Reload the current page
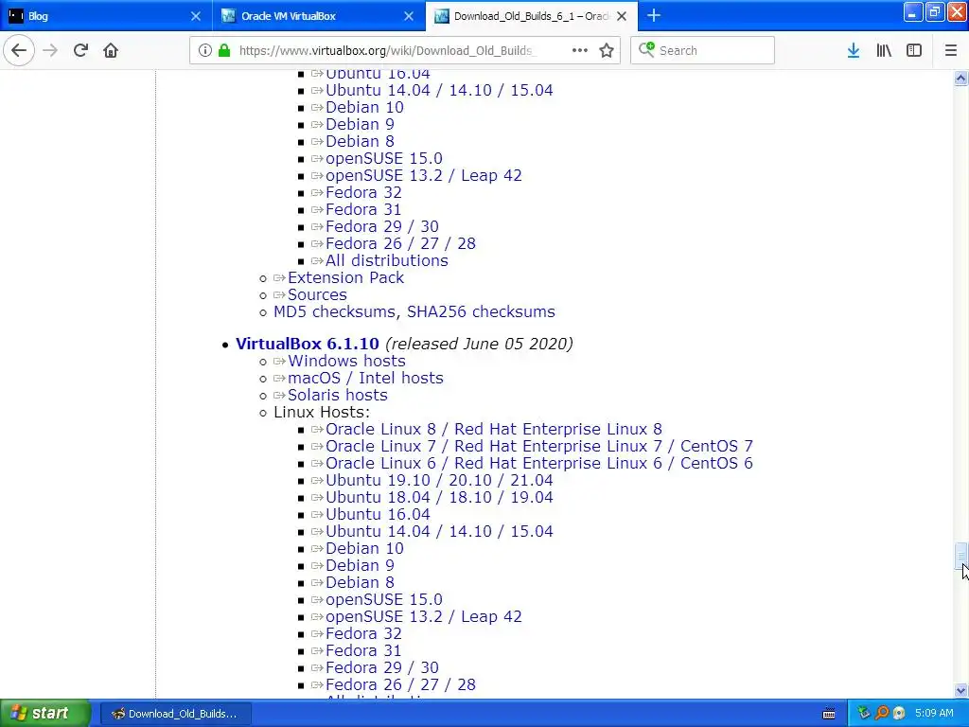The image size is (969, 727). coord(80,50)
